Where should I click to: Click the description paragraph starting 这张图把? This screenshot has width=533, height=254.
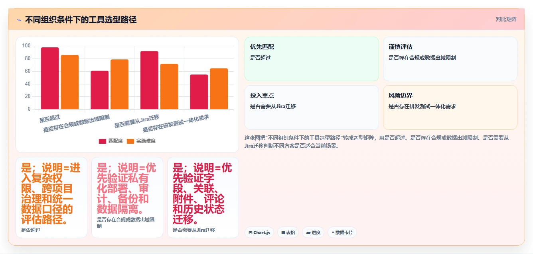(x=377, y=142)
